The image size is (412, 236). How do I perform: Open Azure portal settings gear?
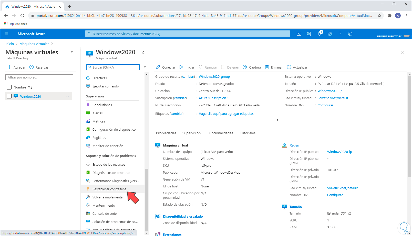click(330, 34)
